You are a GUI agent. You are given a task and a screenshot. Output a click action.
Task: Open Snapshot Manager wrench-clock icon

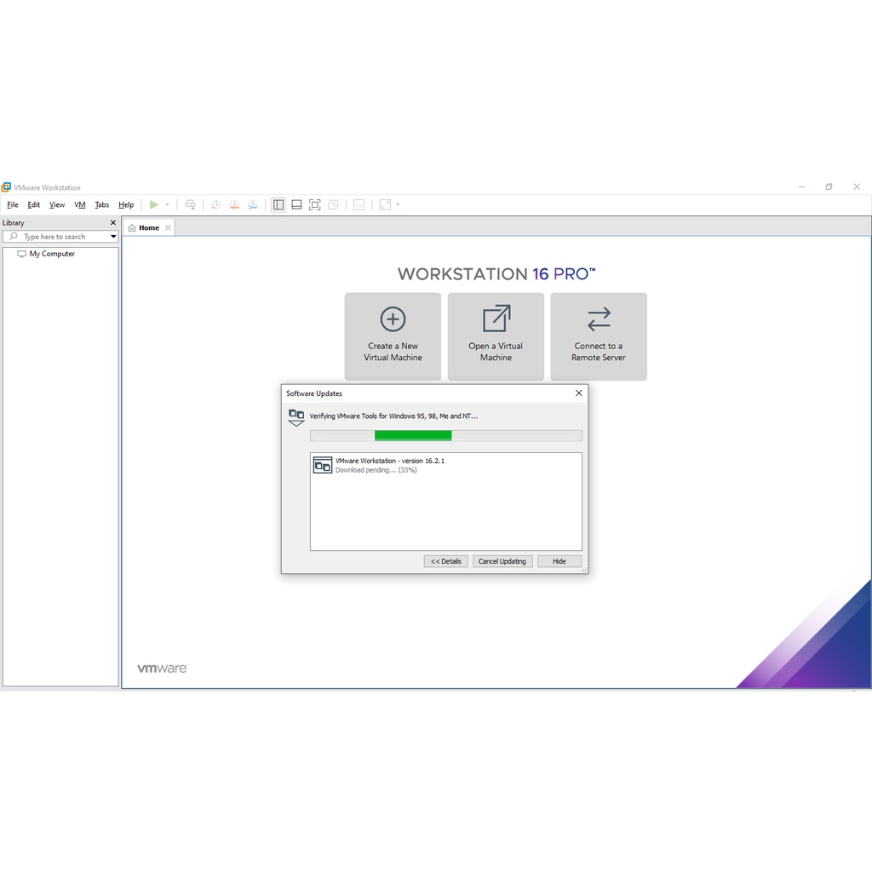pos(252,204)
